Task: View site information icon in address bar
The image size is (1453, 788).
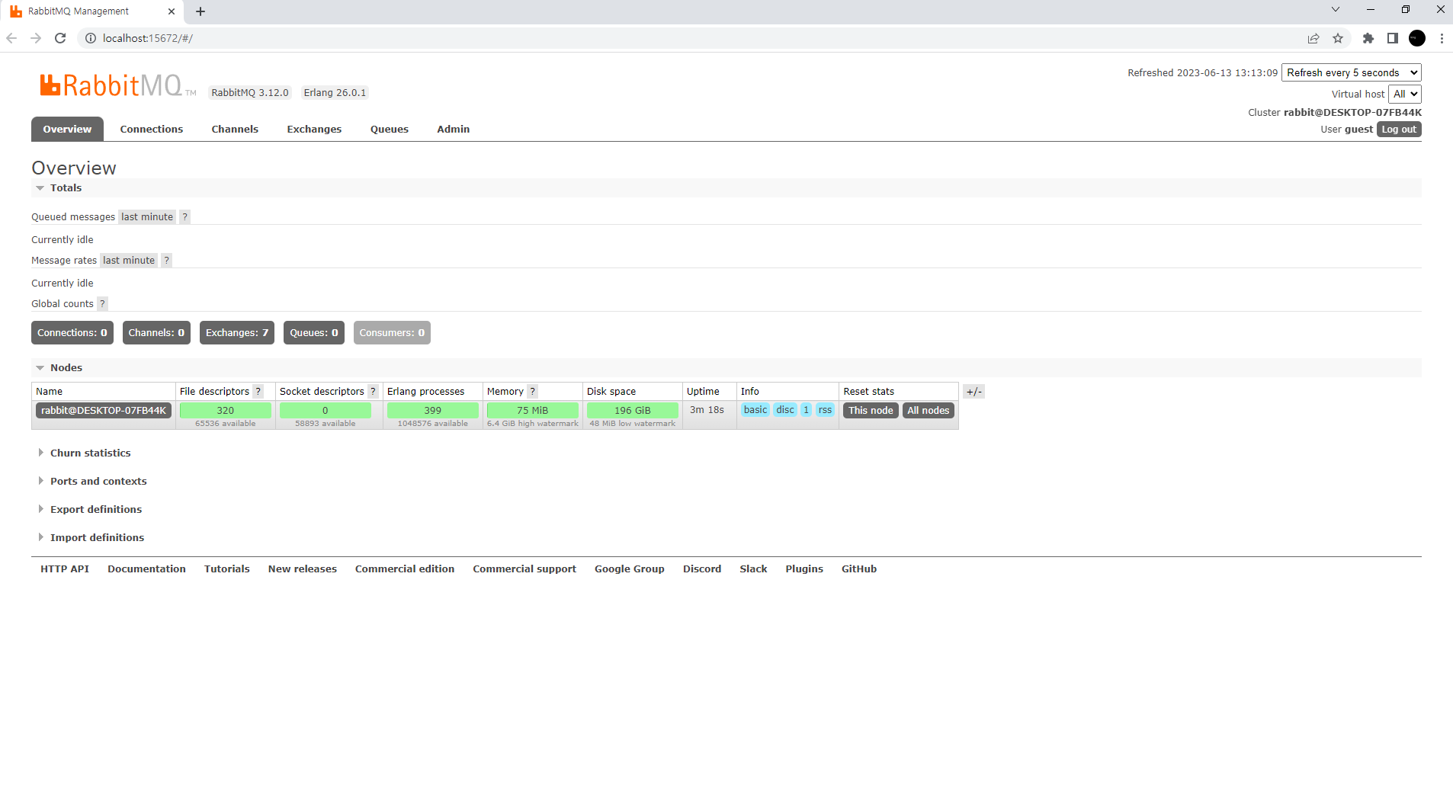Action: click(x=90, y=38)
